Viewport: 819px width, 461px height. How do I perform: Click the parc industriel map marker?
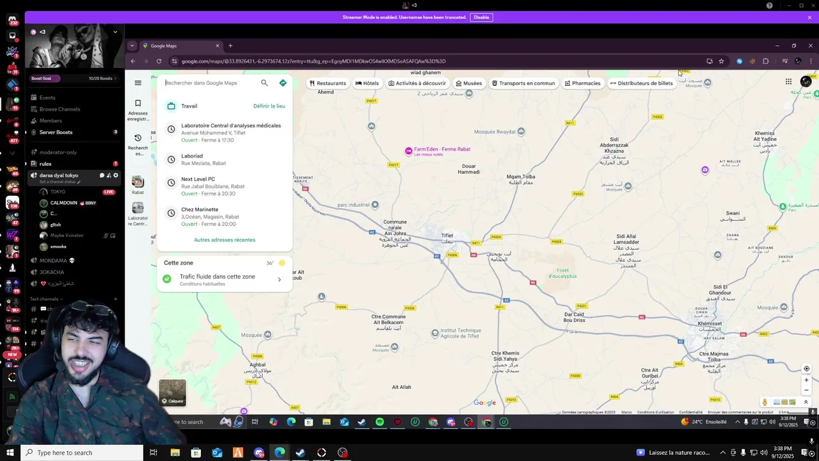point(375,205)
